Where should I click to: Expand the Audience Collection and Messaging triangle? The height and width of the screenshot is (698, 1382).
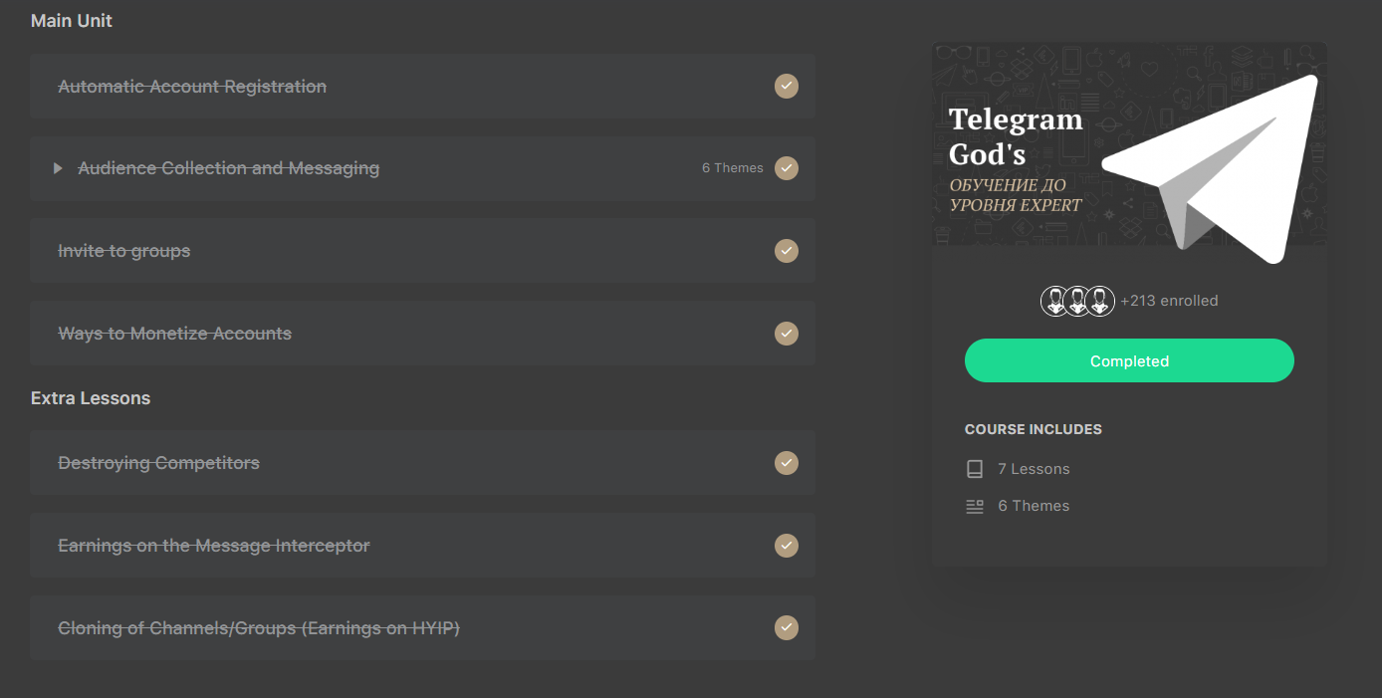point(58,168)
